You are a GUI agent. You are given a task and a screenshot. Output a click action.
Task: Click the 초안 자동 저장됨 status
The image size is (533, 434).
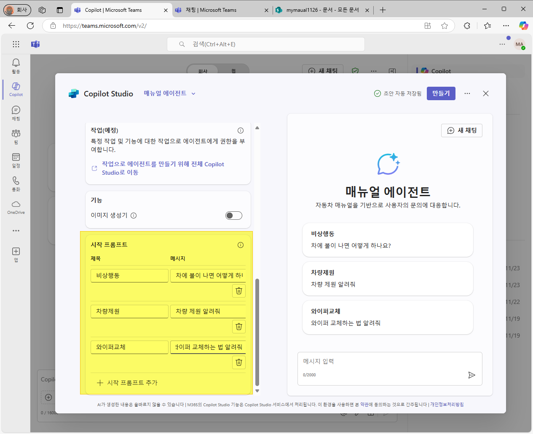pyautogui.click(x=398, y=93)
